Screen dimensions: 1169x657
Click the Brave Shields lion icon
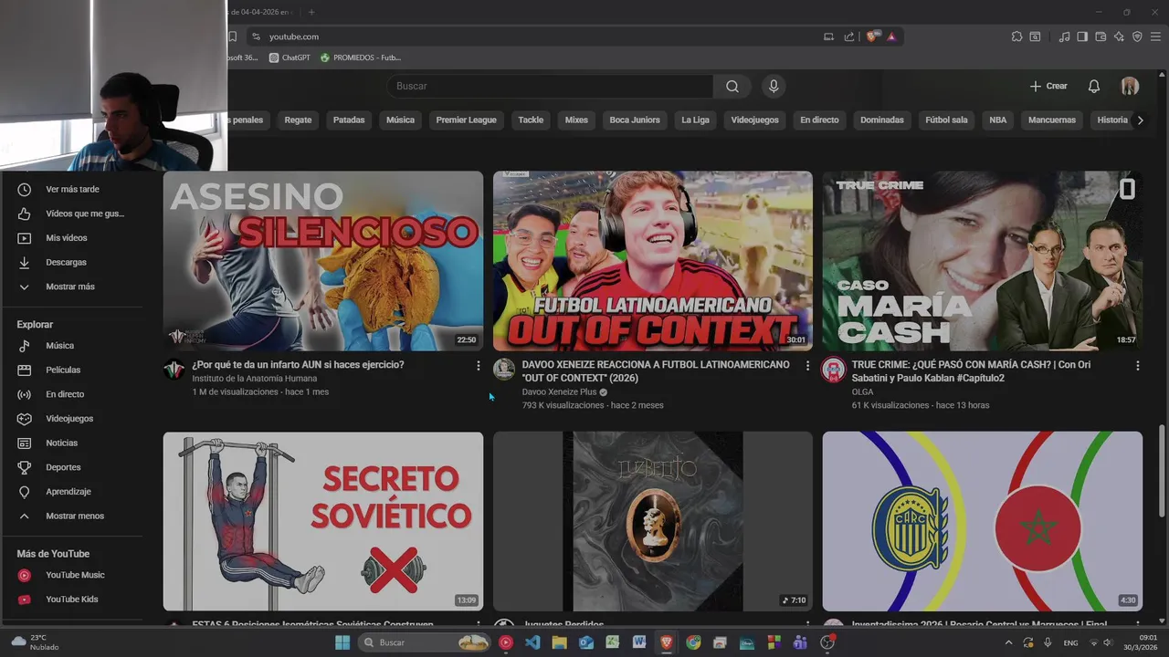coord(871,36)
